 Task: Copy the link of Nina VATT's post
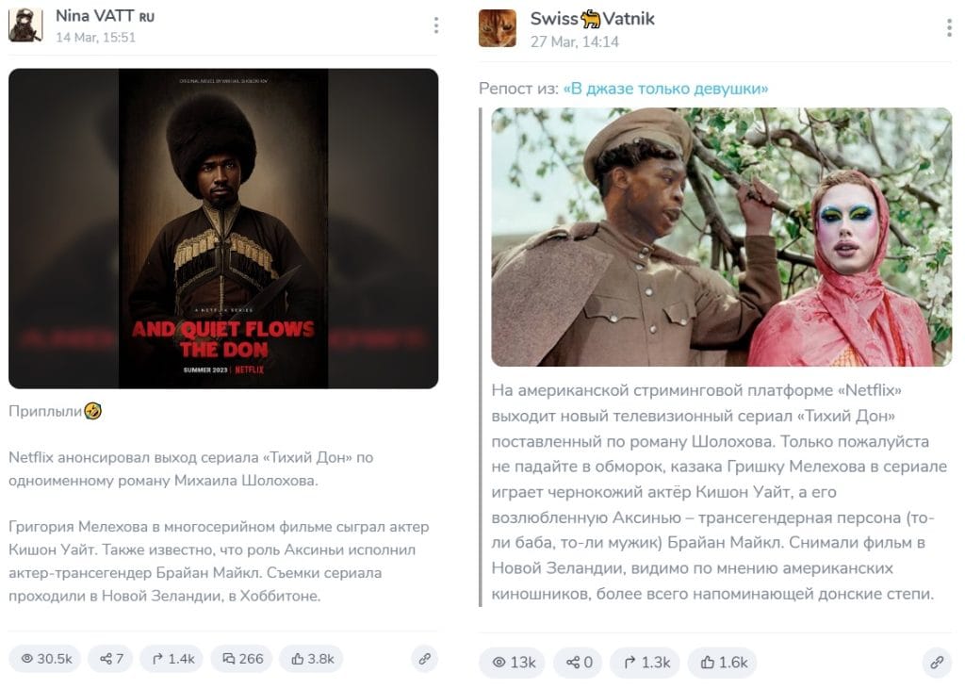pyautogui.click(x=425, y=659)
